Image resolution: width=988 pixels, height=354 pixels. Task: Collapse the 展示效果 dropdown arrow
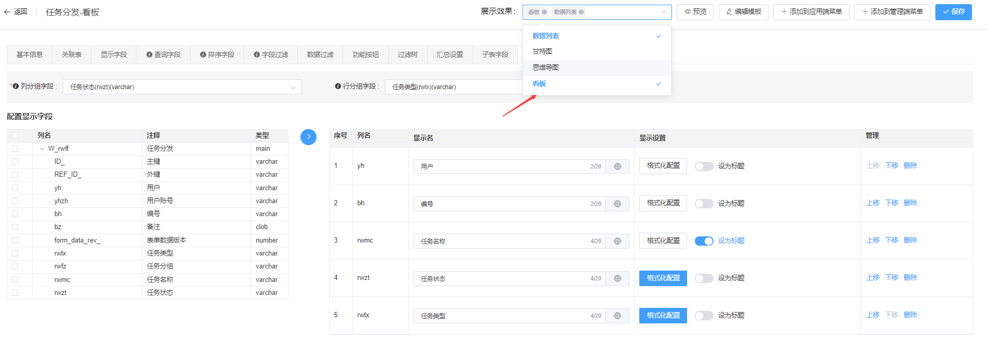(x=664, y=12)
